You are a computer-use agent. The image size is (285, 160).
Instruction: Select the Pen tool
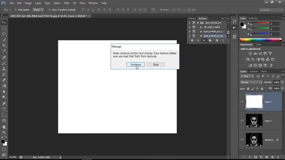[4, 104]
